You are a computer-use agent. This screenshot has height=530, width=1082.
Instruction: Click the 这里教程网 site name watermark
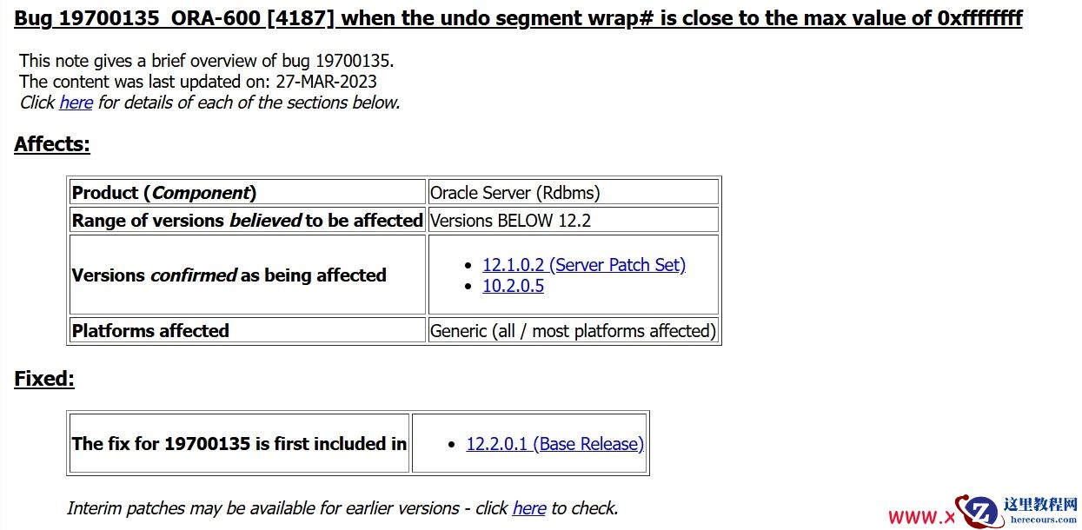(x=1040, y=505)
